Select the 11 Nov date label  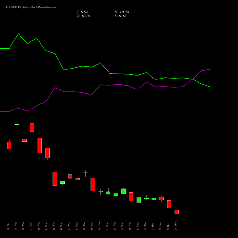click(46, 227)
